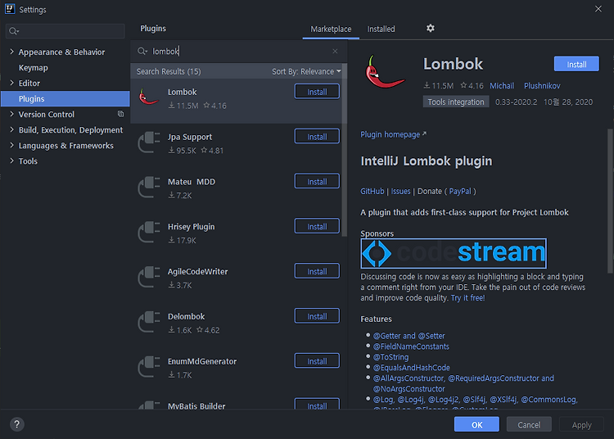
Task: Install Lombok from the results list
Action: (x=317, y=92)
